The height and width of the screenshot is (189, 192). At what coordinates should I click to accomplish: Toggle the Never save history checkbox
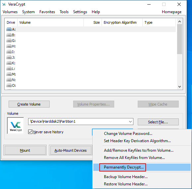(x=30, y=132)
